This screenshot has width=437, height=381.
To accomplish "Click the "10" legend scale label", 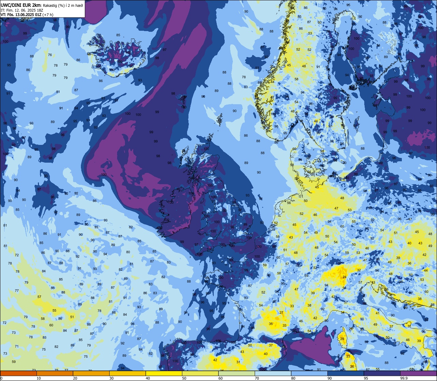I will point(39,378).
